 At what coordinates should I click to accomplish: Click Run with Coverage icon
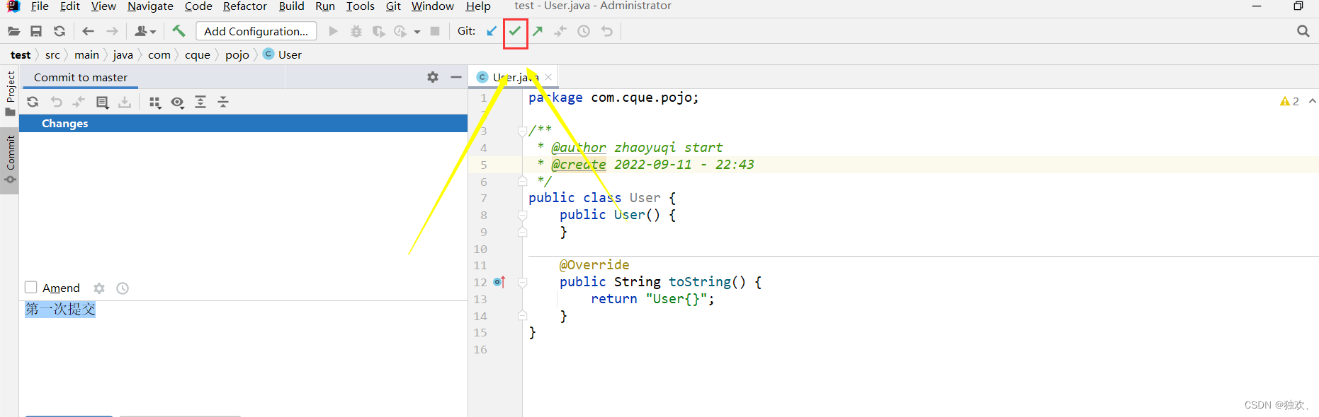[x=379, y=31]
